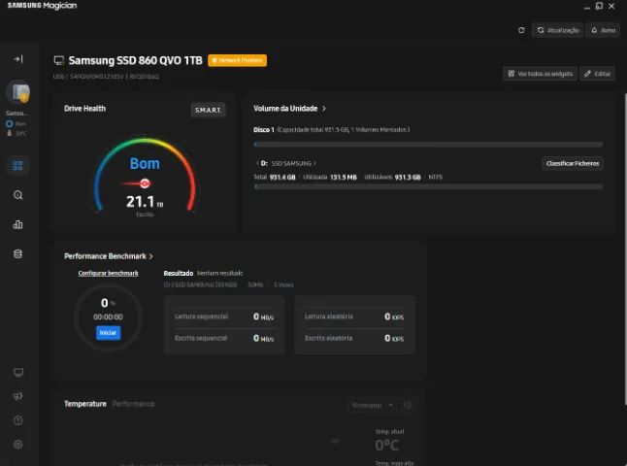Go to previous volume arrow before D:

click(x=257, y=163)
